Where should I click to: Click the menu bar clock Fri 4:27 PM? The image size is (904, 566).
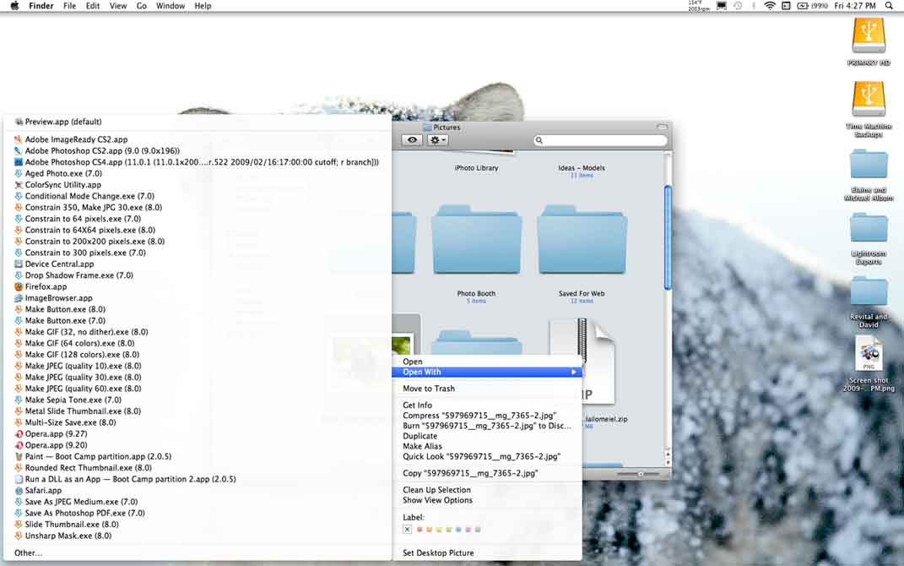pos(855,6)
